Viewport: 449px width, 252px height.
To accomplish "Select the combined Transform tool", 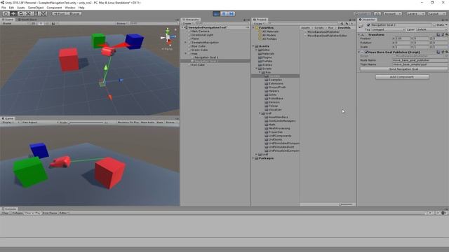I will click(43, 14).
